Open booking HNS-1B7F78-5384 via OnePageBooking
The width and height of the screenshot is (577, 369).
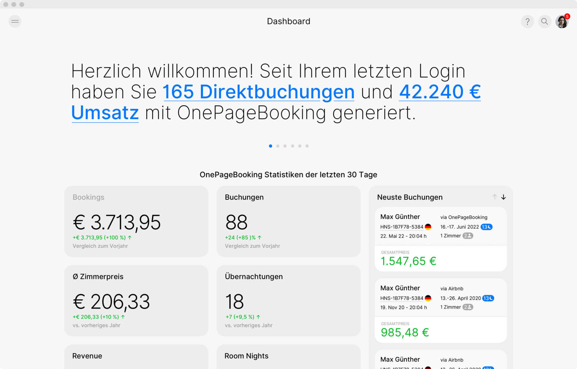click(x=401, y=227)
